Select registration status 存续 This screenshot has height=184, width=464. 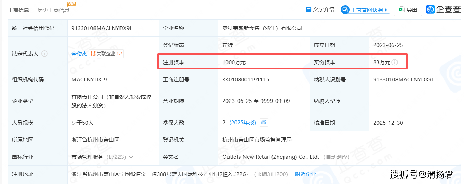[x=227, y=45]
